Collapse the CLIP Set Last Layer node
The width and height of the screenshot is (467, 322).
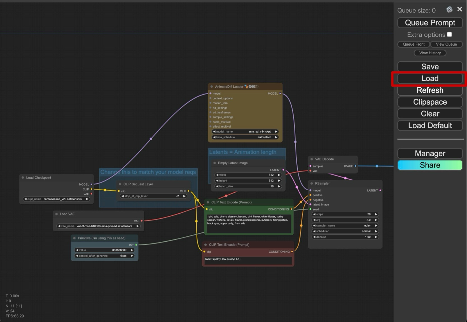[120, 184]
